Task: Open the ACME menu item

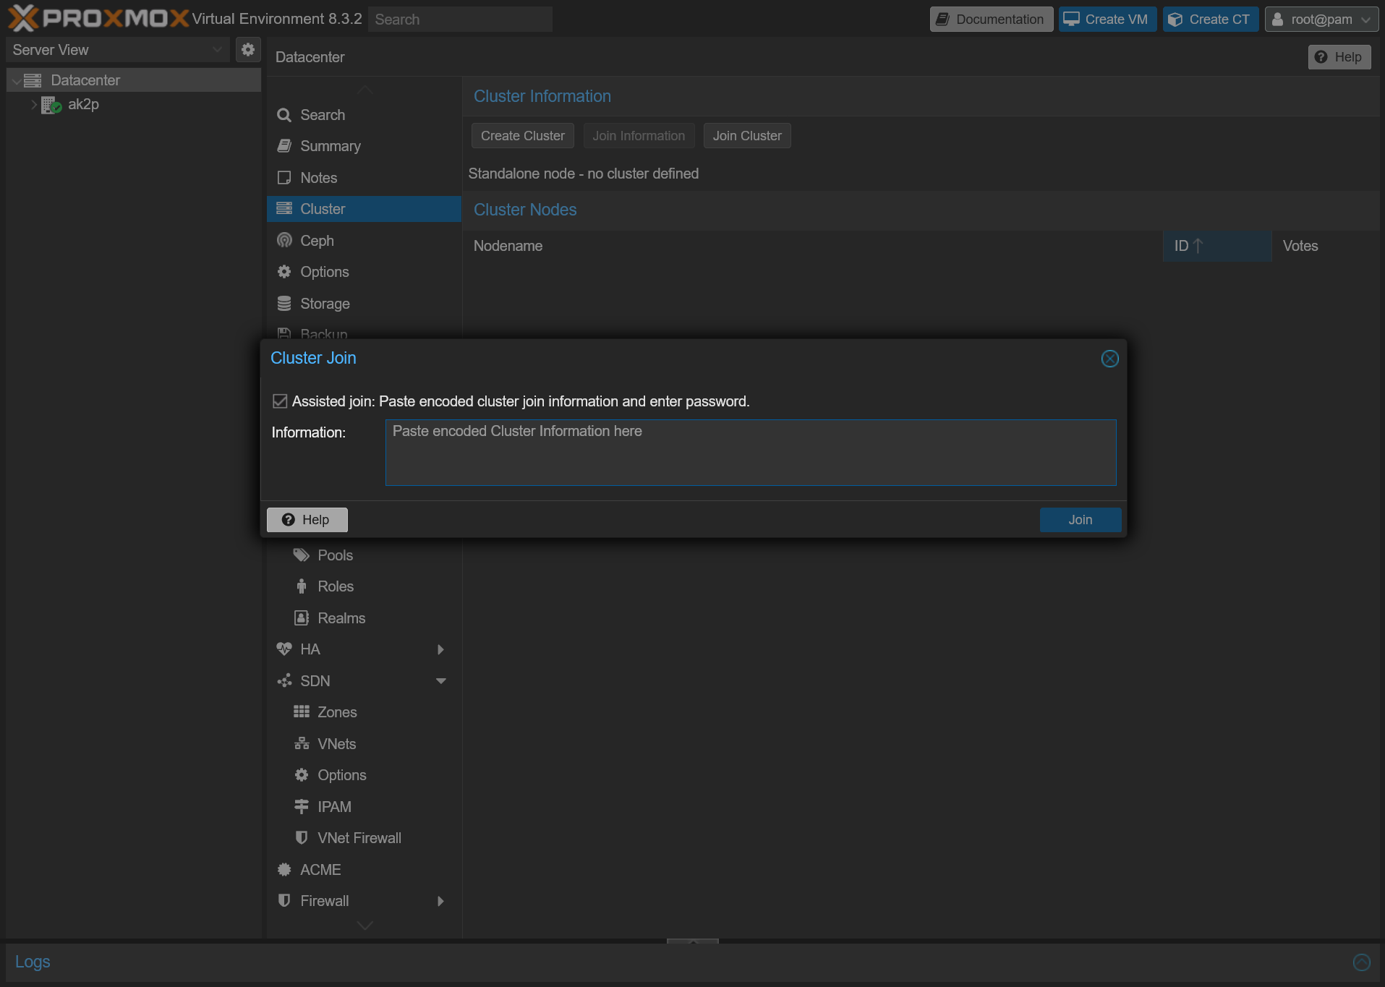Action: click(364, 870)
